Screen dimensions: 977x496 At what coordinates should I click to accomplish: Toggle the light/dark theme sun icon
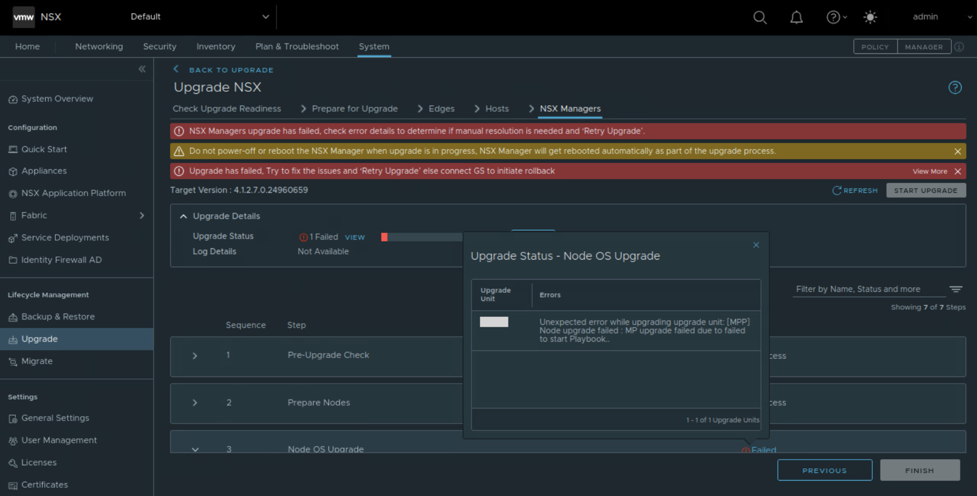point(870,17)
